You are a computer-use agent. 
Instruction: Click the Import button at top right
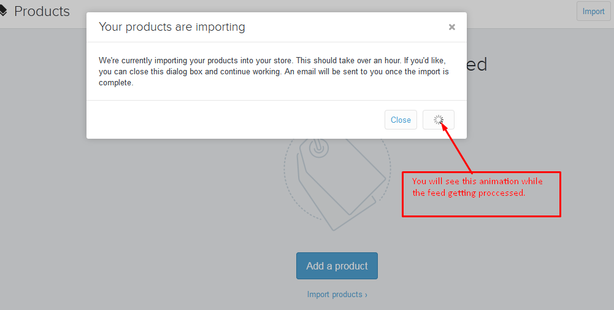(593, 12)
